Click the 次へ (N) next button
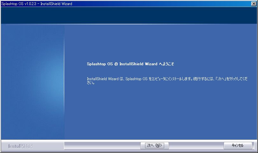258x153 pixels. point(155,145)
